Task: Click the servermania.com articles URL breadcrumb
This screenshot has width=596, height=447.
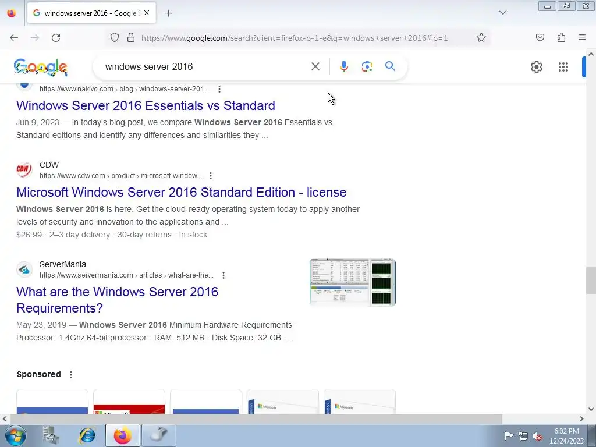Action: [x=126, y=275]
